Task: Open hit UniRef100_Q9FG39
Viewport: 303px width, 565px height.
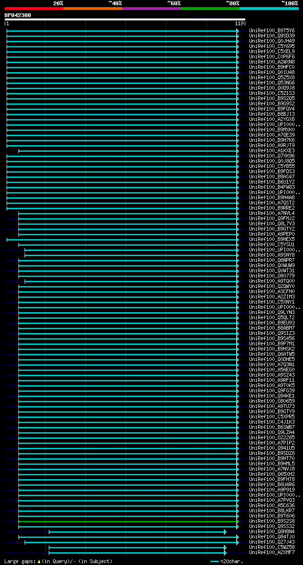Action: click(x=272, y=391)
